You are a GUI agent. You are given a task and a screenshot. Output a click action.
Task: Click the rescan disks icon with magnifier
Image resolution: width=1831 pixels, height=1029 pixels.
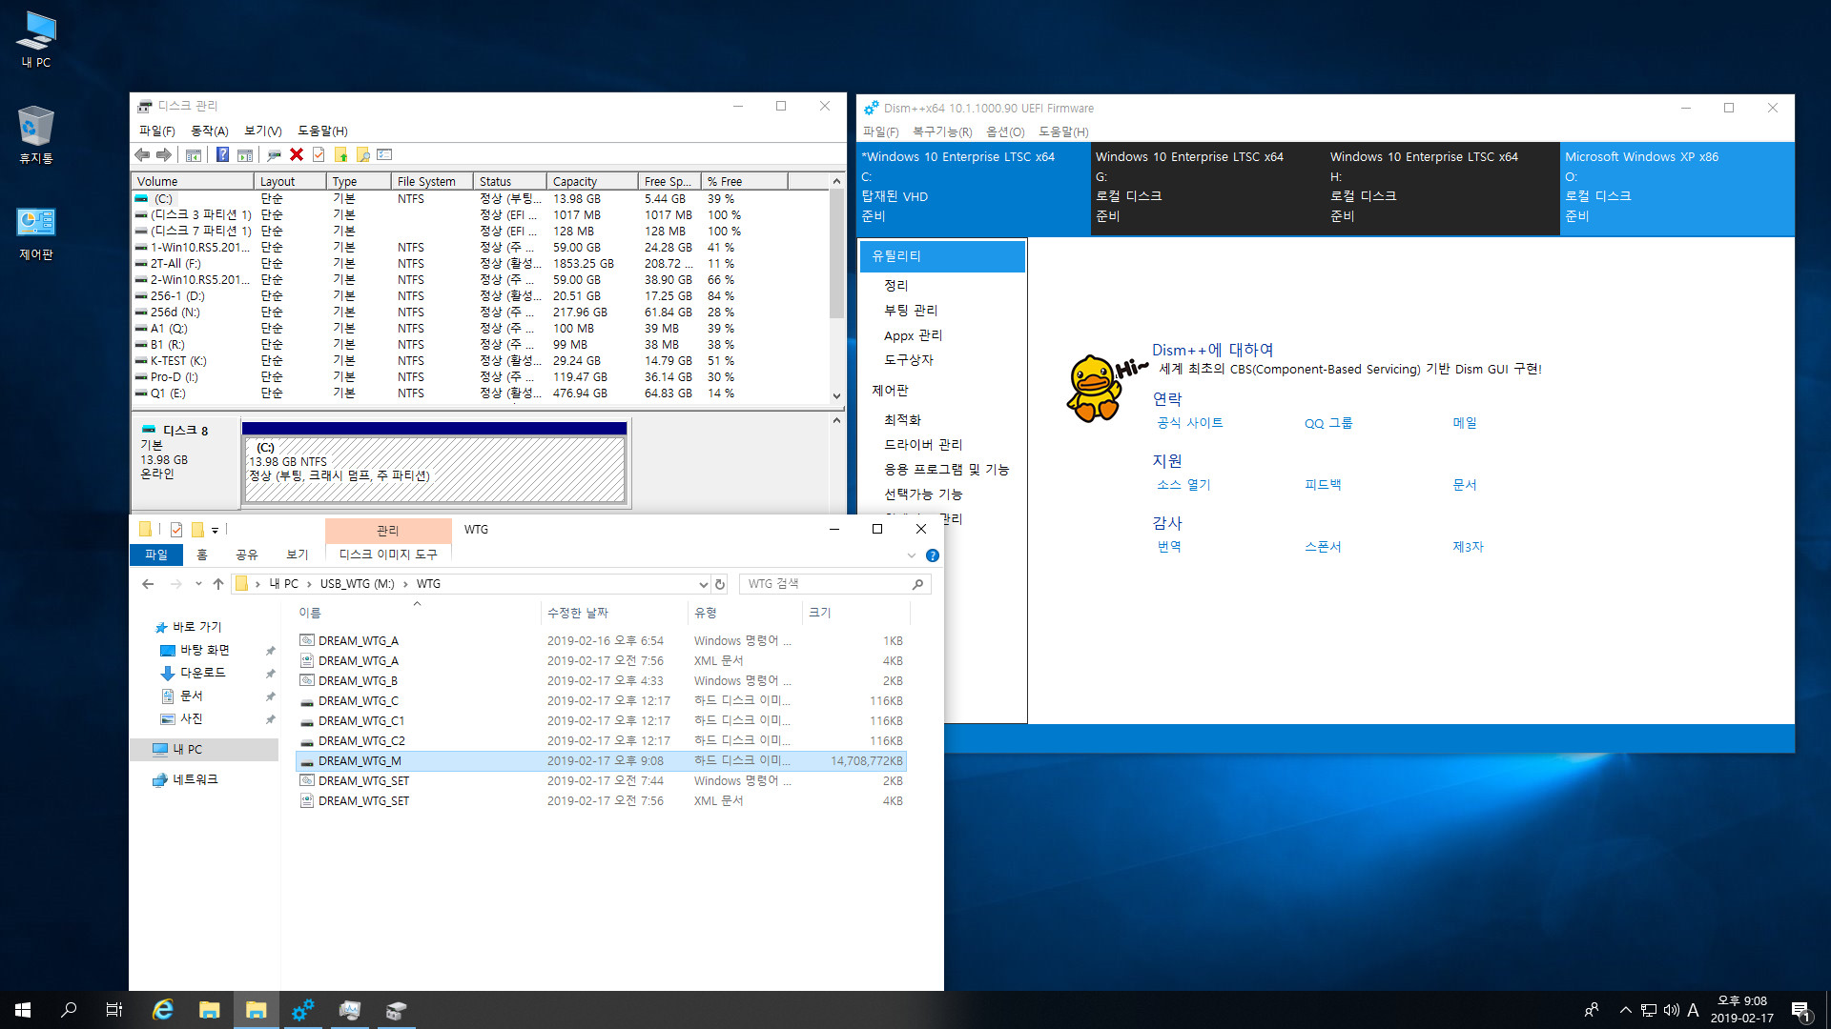point(275,155)
